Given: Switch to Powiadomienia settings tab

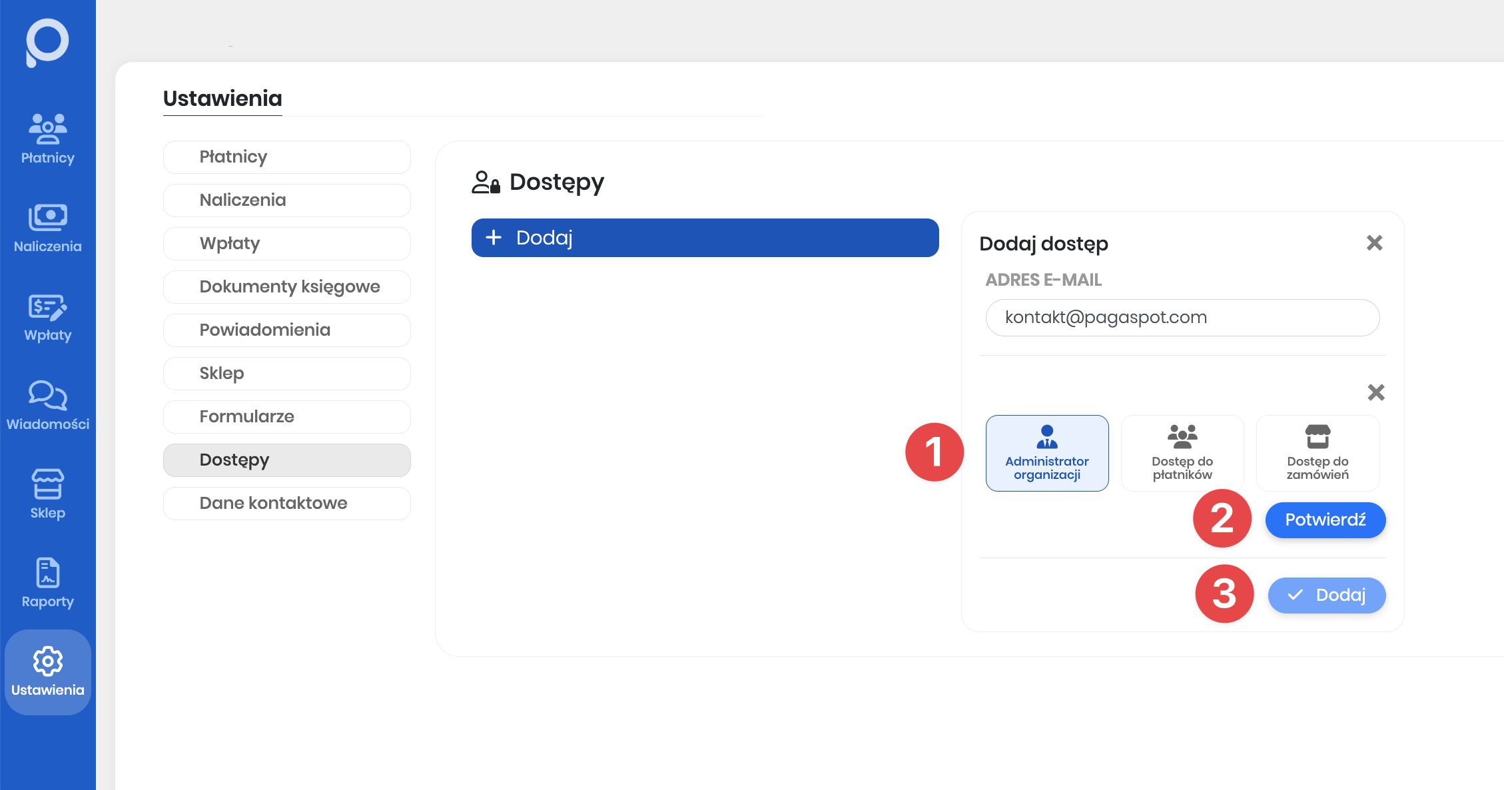Looking at the screenshot, I should 287,330.
